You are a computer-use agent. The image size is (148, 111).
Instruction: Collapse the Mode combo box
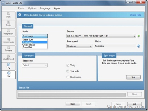click(35, 36)
